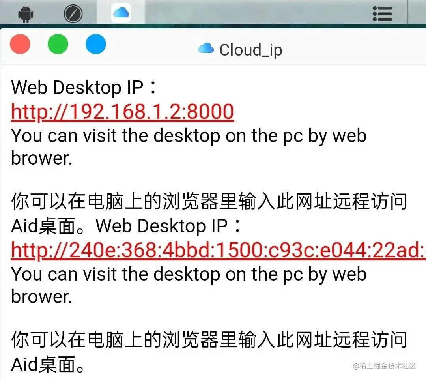Click the final Aid桌面。 text at bottom
The image size is (426, 380).
[48, 365]
